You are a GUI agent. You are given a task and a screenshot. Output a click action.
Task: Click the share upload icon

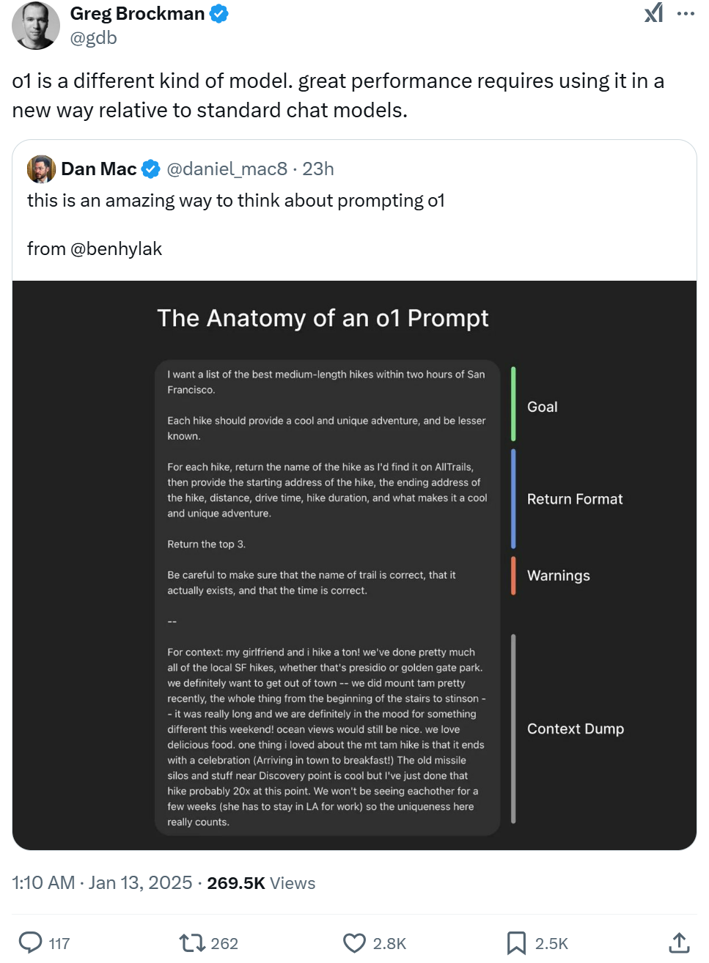[x=679, y=942]
